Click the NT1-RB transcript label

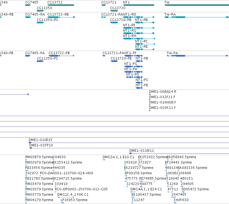[141, 20]
